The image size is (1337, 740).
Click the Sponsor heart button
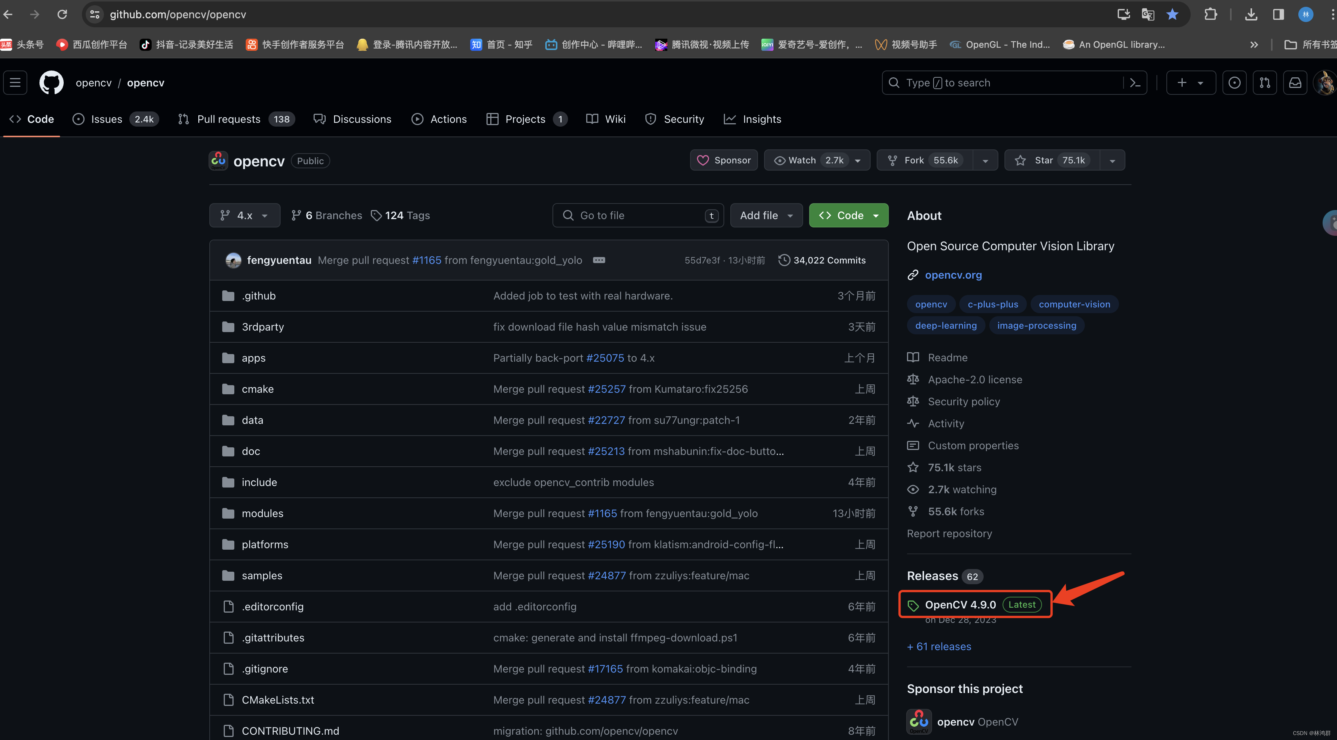723,160
